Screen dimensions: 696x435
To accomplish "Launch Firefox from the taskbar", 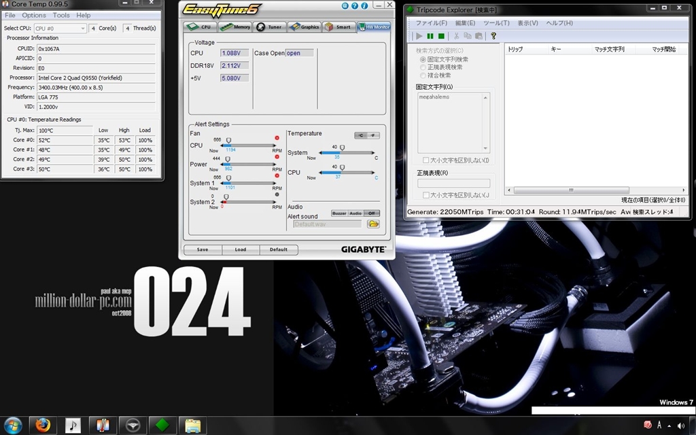I will pyautogui.click(x=43, y=425).
